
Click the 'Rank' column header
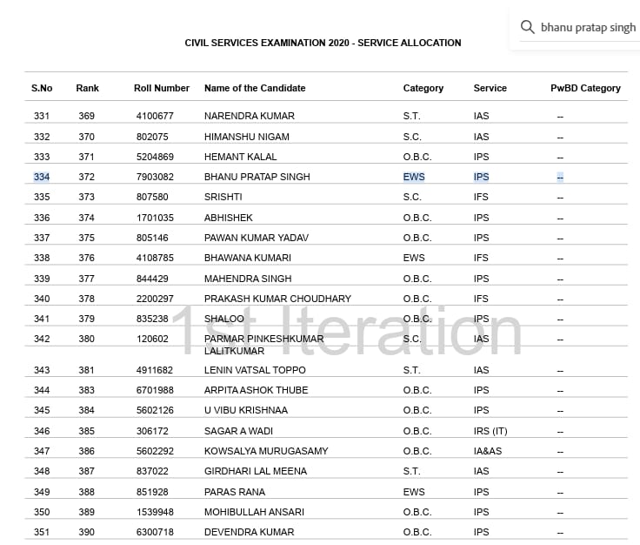click(87, 88)
